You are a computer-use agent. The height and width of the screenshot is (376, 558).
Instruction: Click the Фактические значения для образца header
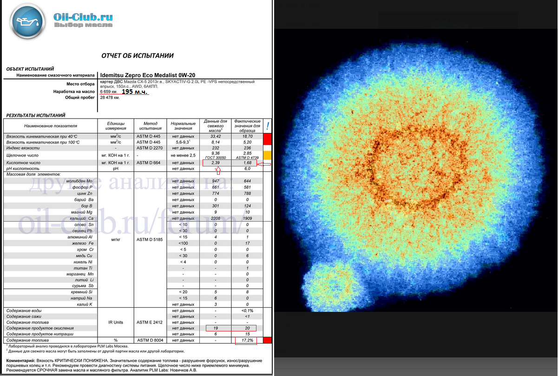click(x=247, y=126)
